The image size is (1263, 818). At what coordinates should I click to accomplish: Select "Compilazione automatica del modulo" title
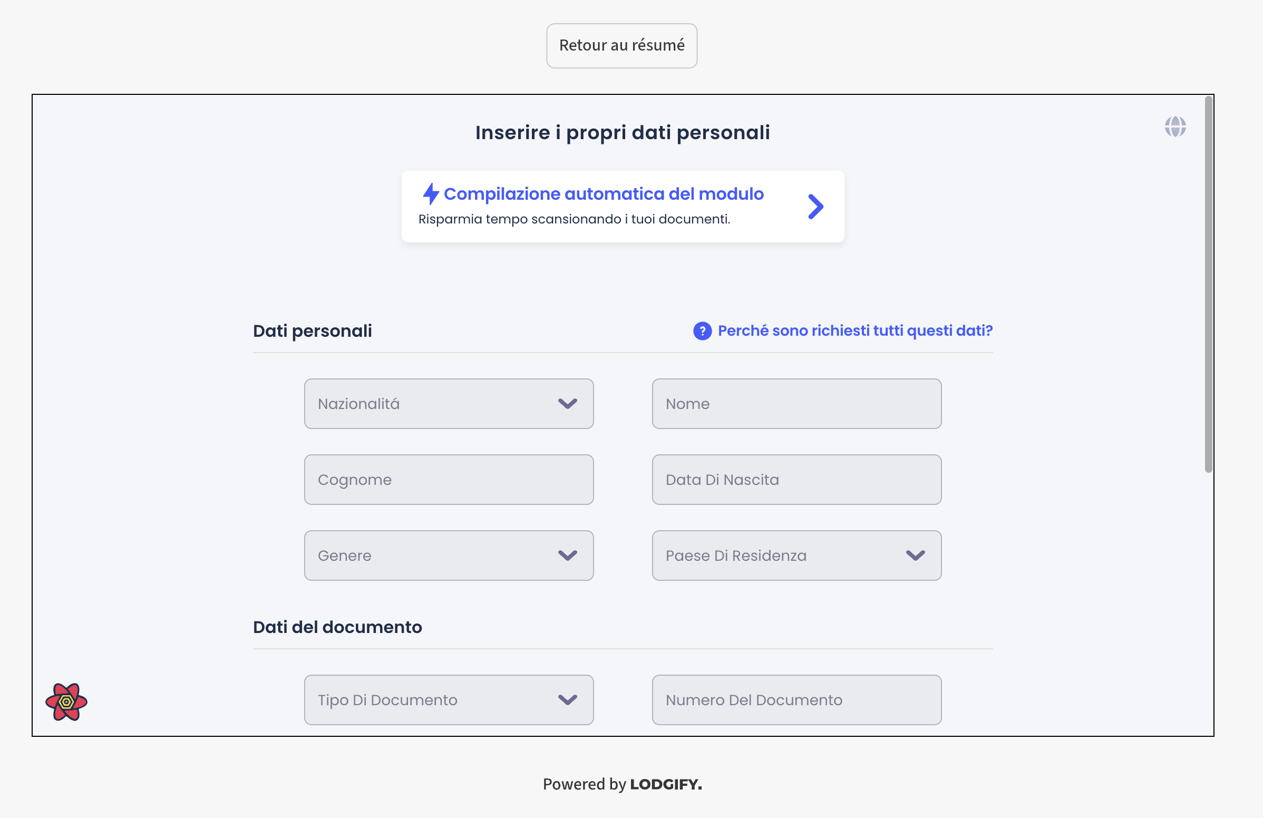tap(604, 194)
